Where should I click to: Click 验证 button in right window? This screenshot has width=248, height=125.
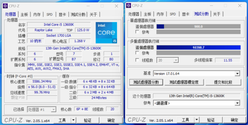pyautogui.click(x=211, y=120)
